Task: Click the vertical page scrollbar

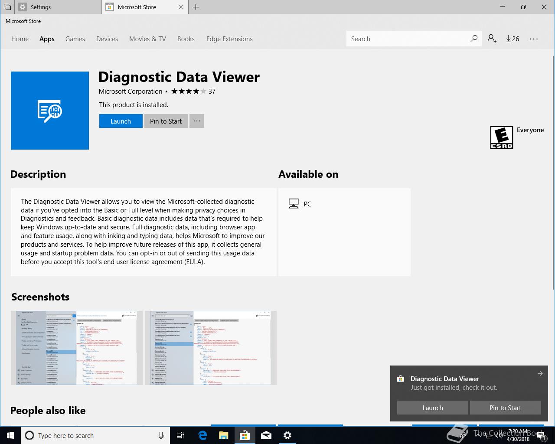Action: (x=553, y=173)
